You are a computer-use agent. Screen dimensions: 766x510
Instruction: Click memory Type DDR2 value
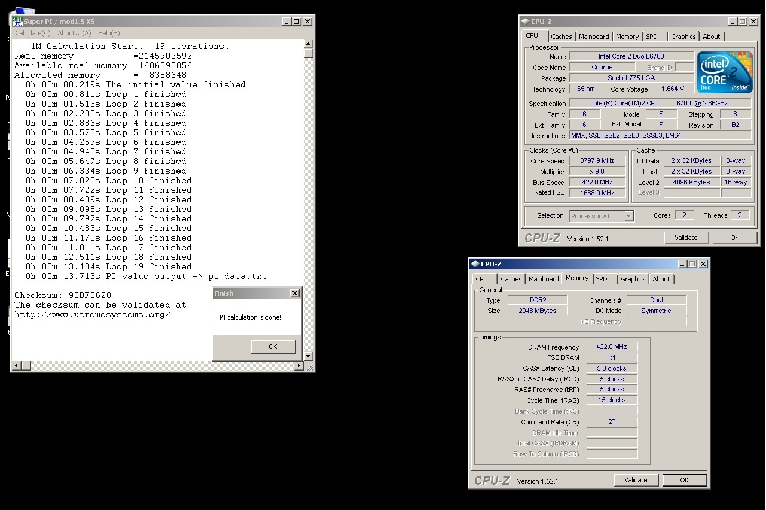tap(538, 300)
